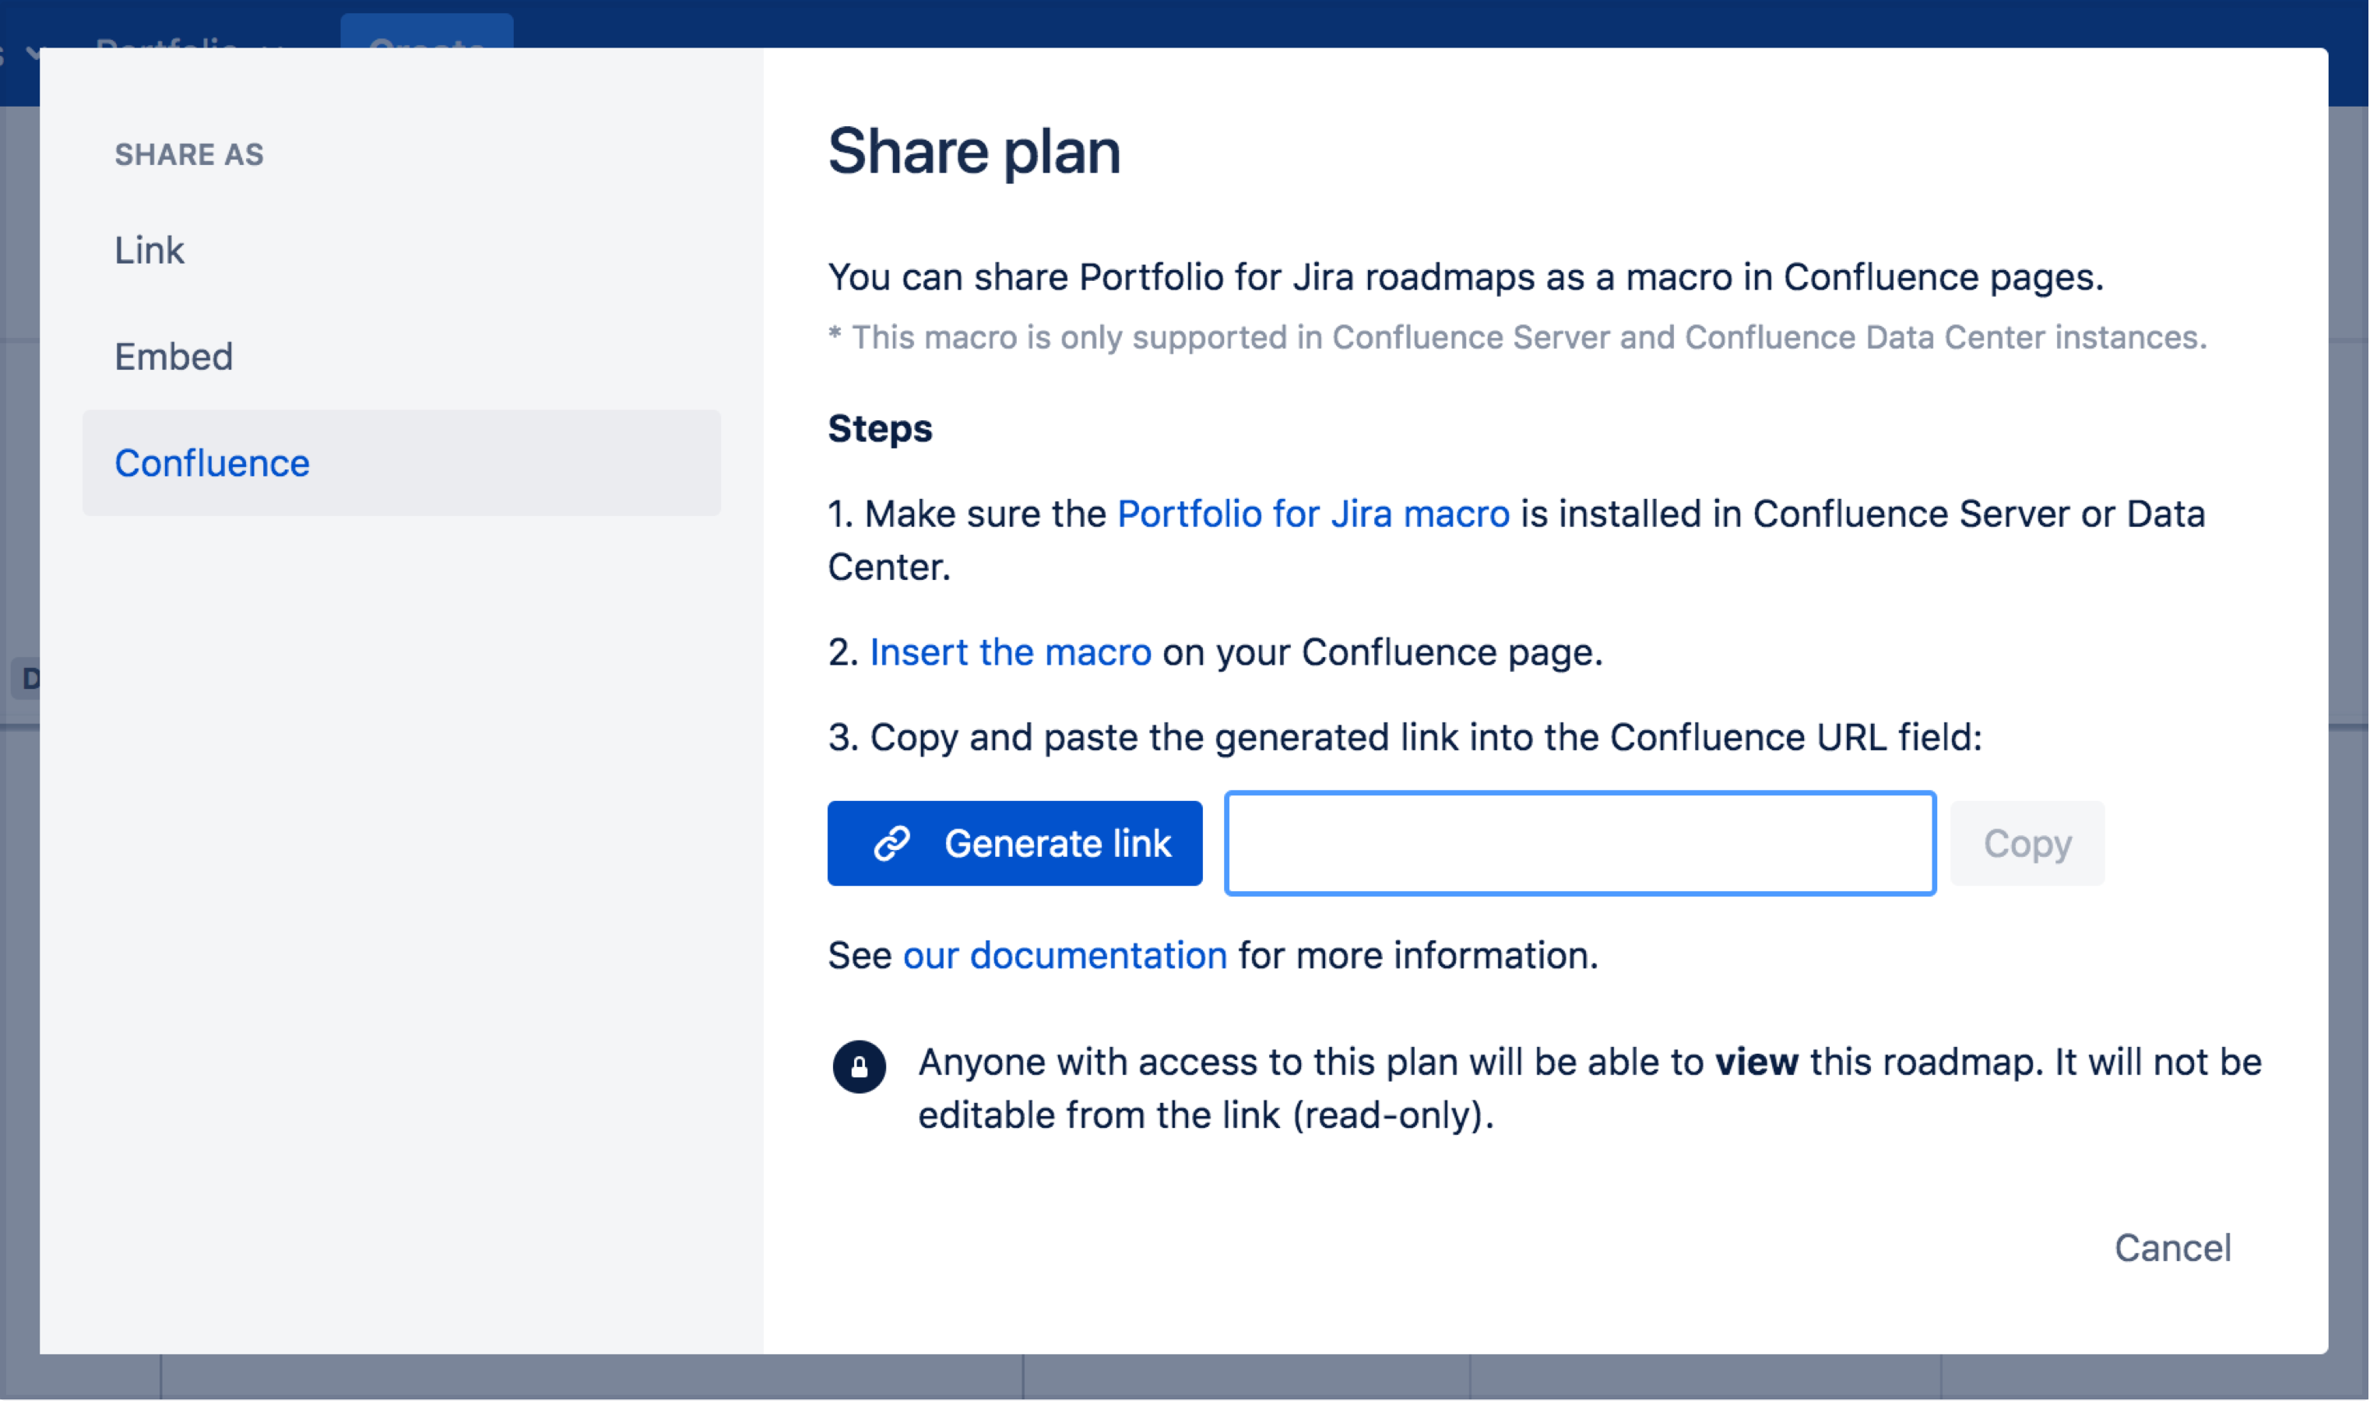This screenshot has width=2370, height=1401.
Task: Select the Embed share option
Action: coord(401,356)
